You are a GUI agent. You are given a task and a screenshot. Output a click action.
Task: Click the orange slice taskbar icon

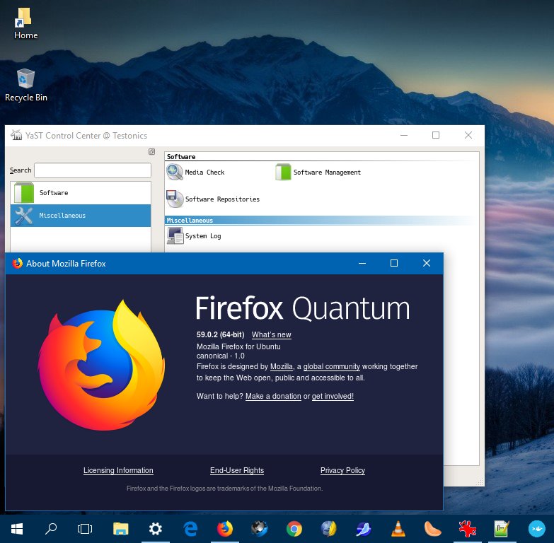point(432,529)
